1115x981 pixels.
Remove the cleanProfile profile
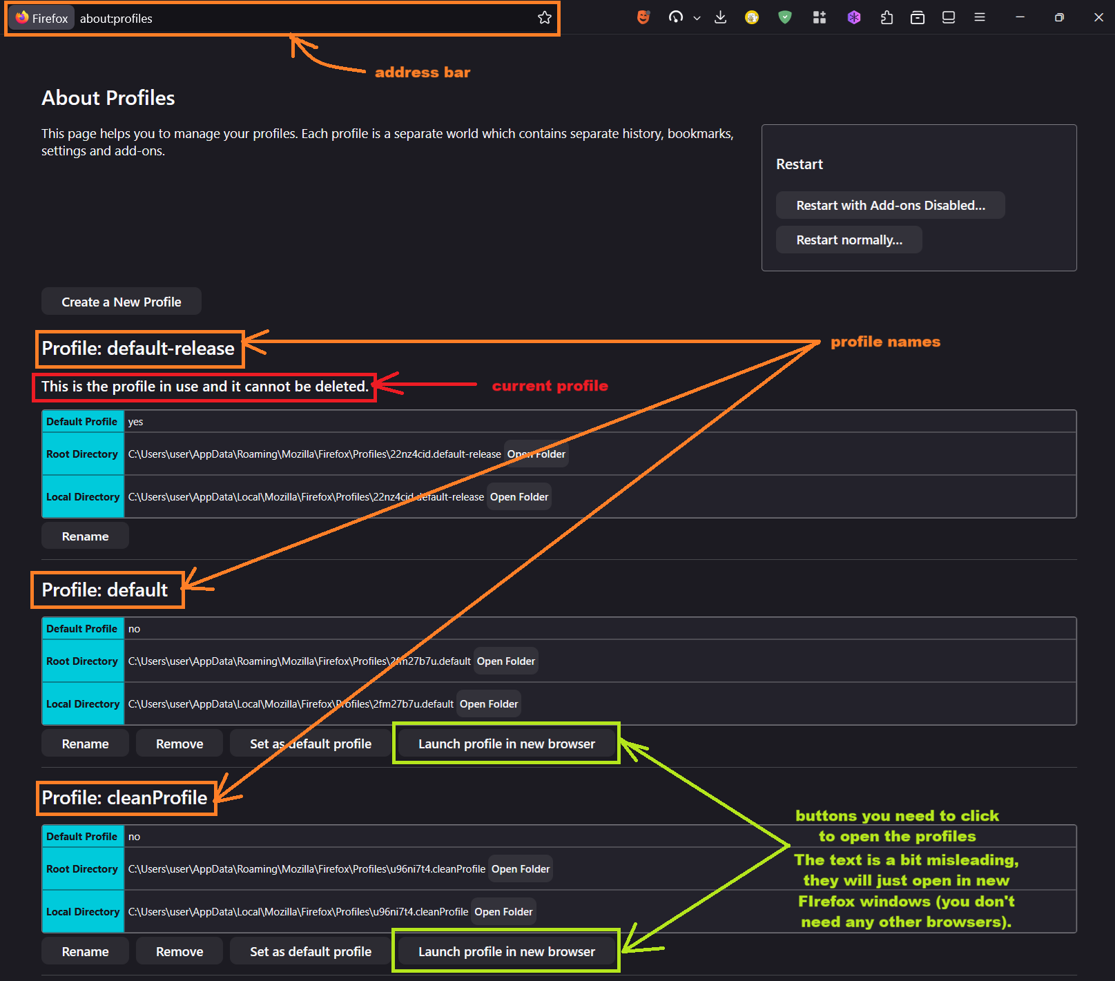(180, 951)
